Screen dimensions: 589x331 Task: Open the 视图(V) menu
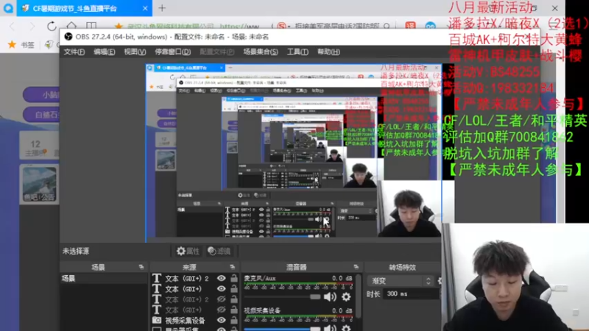pyautogui.click(x=135, y=51)
